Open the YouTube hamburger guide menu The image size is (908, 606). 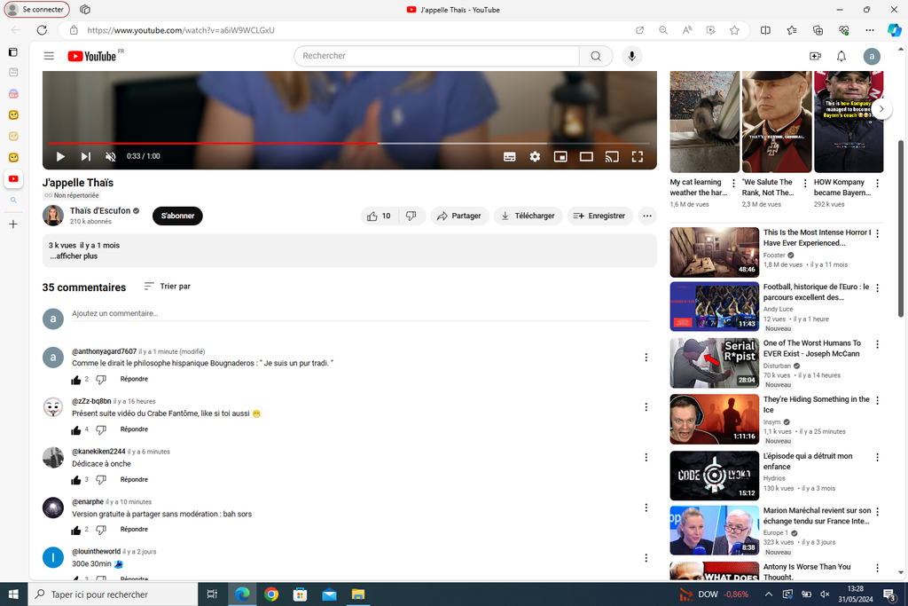coord(49,56)
